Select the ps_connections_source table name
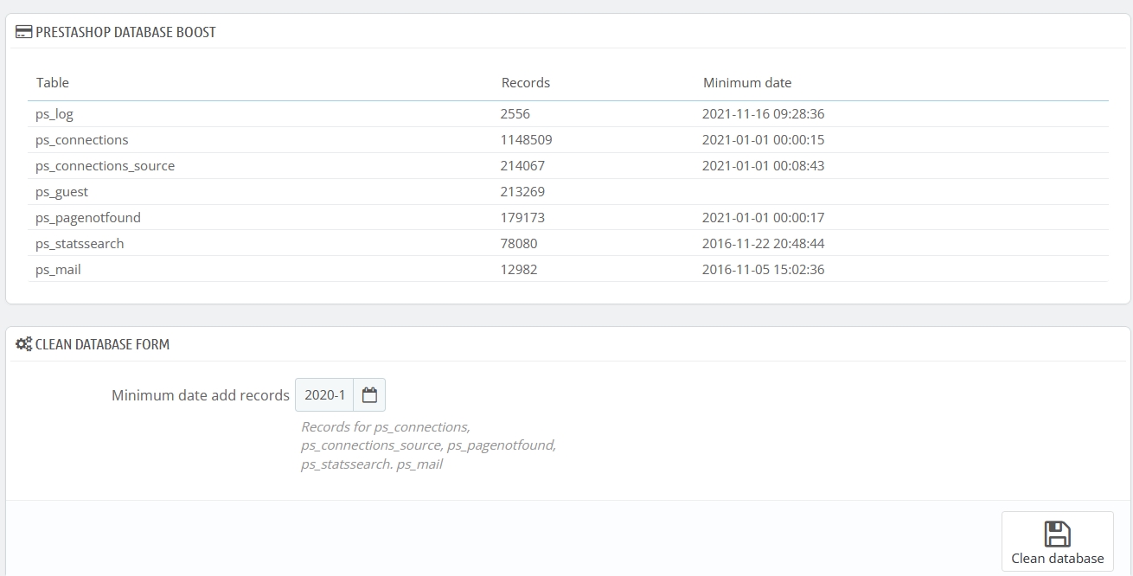The height and width of the screenshot is (576, 1133). pos(106,166)
